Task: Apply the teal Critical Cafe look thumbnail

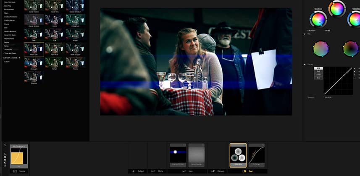Action: [x=76, y=21]
